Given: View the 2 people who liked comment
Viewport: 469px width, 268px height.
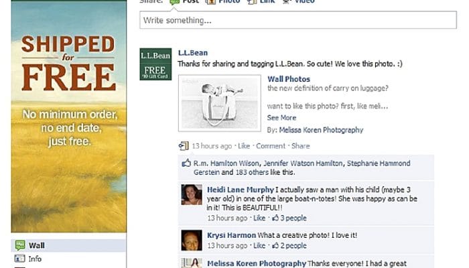Looking at the screenshot, I should 293,246.
